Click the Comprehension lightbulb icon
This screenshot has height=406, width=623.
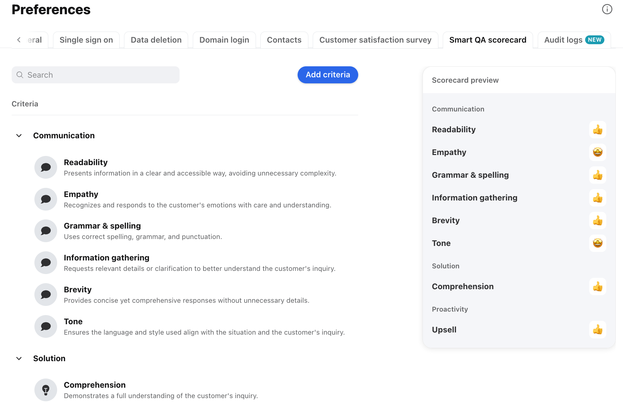[x=46, y=390]
